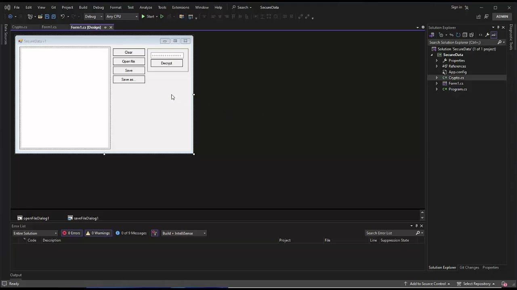This screenshot has width=517, height=290.
Task: Toggle the 0 of 9 Messages filter
Action: (131, 233)
